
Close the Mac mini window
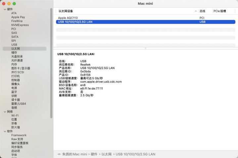pyautogui.click(x=4, y=4)
